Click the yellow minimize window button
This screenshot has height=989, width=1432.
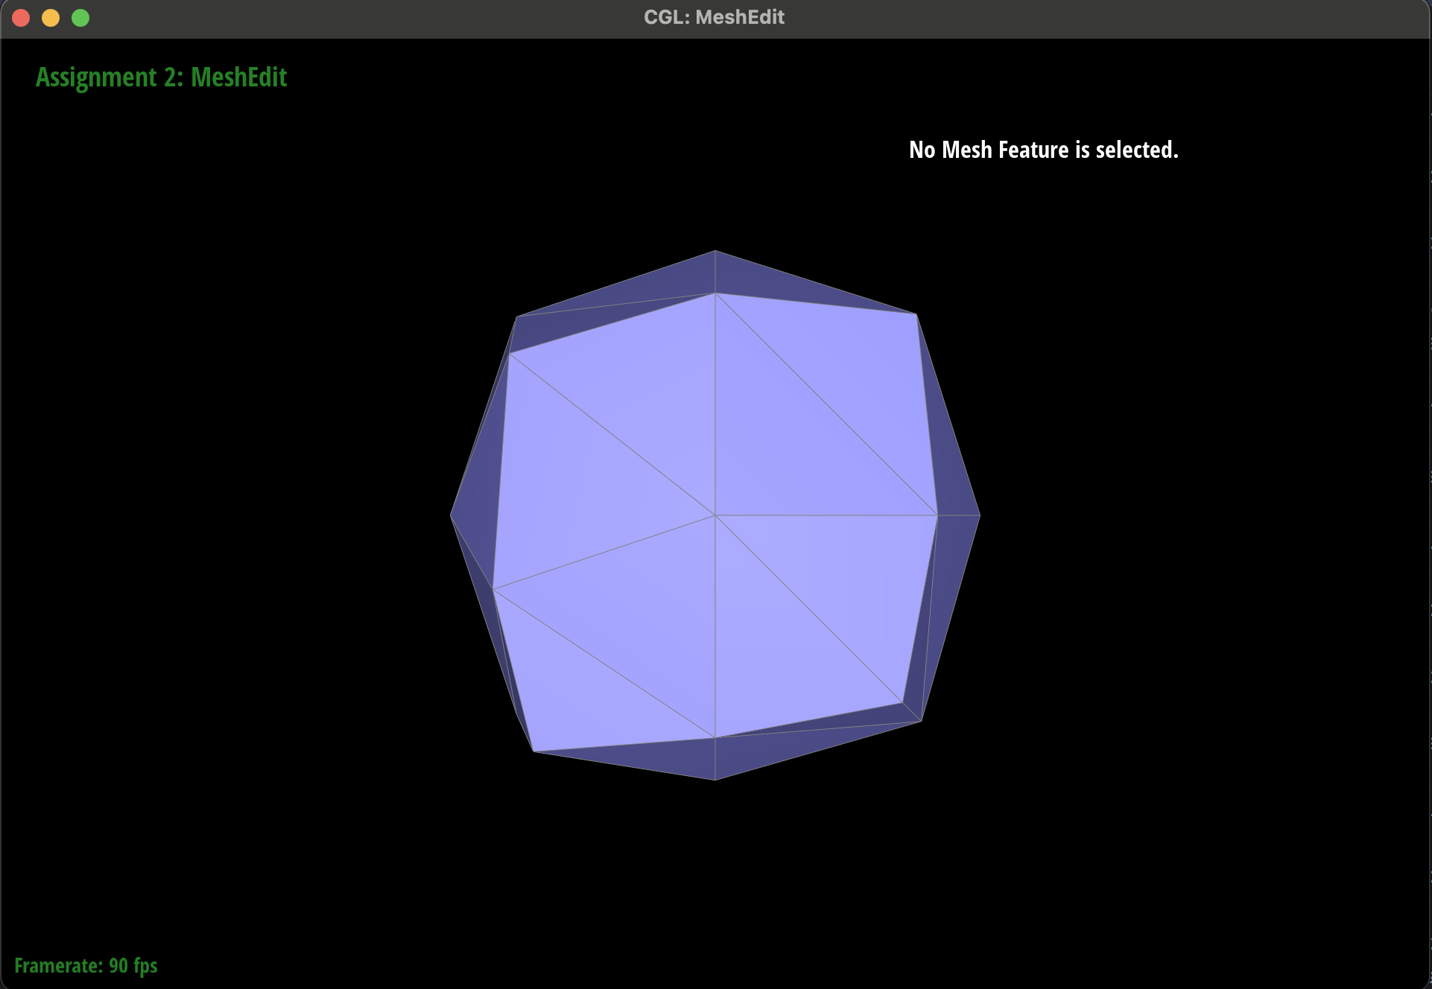tap(51, 18)
